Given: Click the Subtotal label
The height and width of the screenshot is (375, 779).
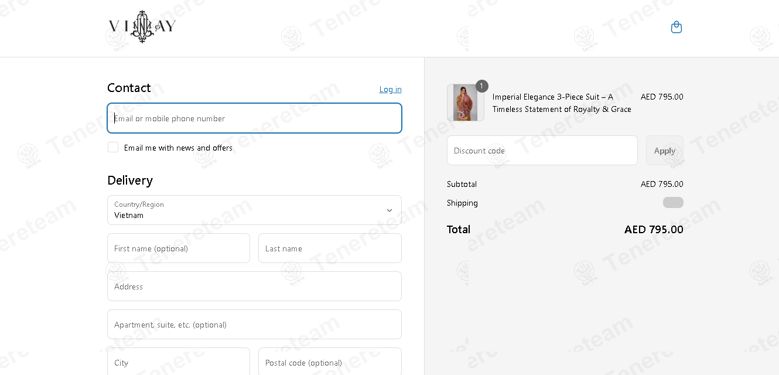Looking at the screenshot, I should point(462,184).
